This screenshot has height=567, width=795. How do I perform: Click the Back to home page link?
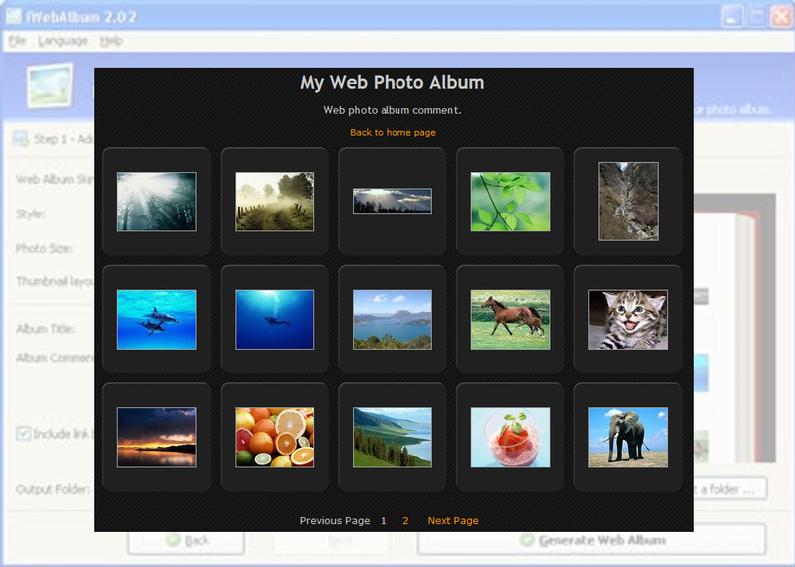[393, 132]
